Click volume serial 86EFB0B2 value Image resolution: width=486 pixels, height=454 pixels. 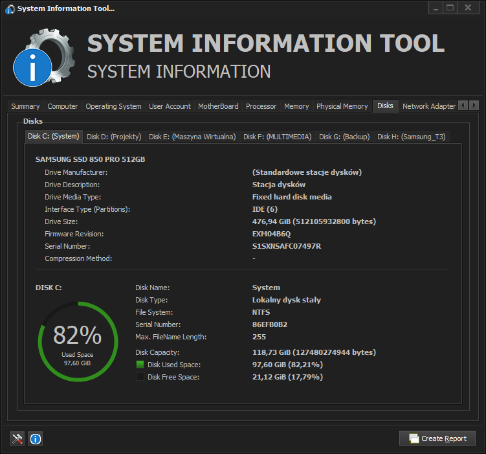point(270,324)
